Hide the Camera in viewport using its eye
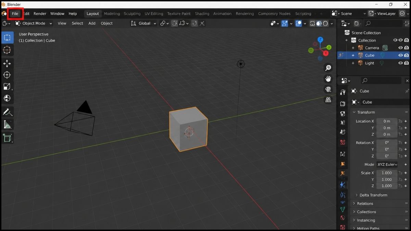Viewport: 411px width, 231px height. (400, 48)
